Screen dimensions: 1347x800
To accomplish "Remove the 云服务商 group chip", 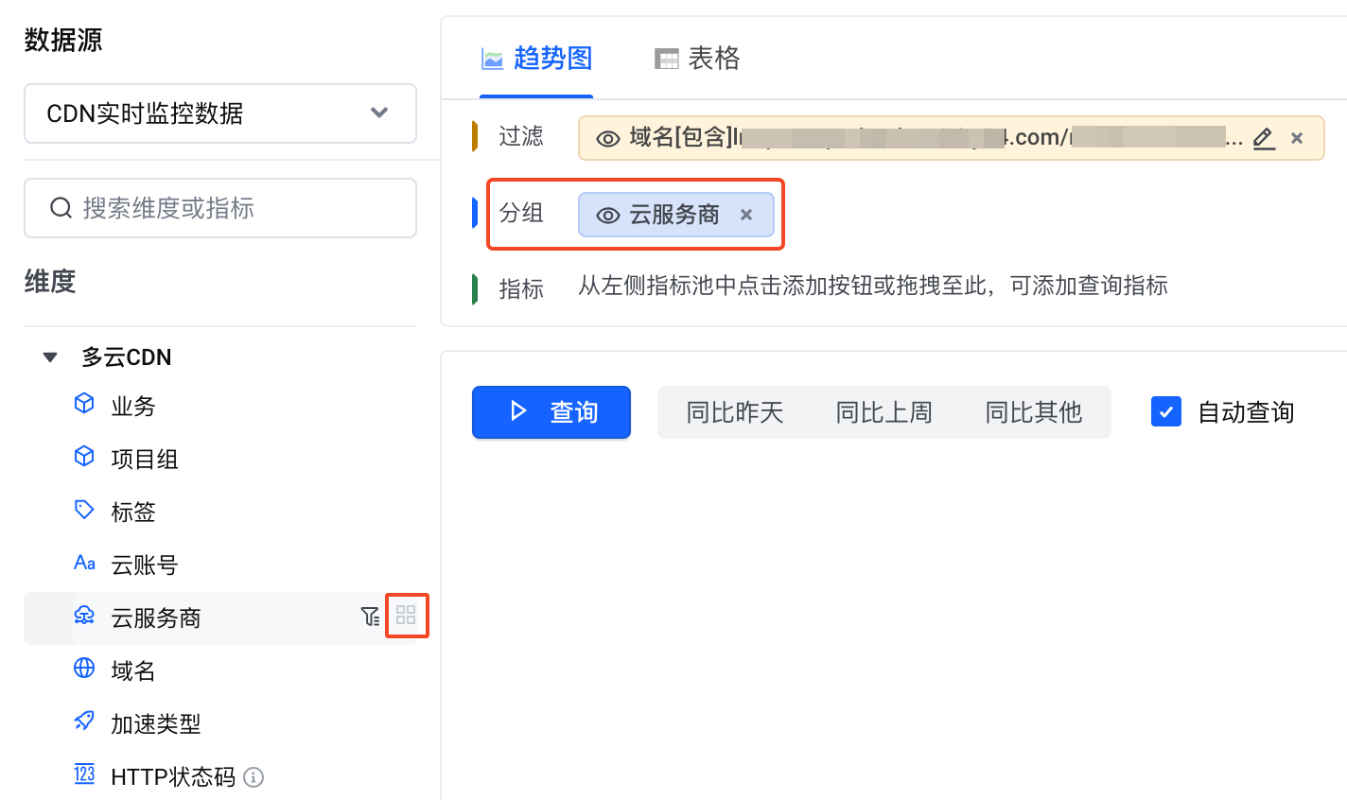I will coord(746,215).
